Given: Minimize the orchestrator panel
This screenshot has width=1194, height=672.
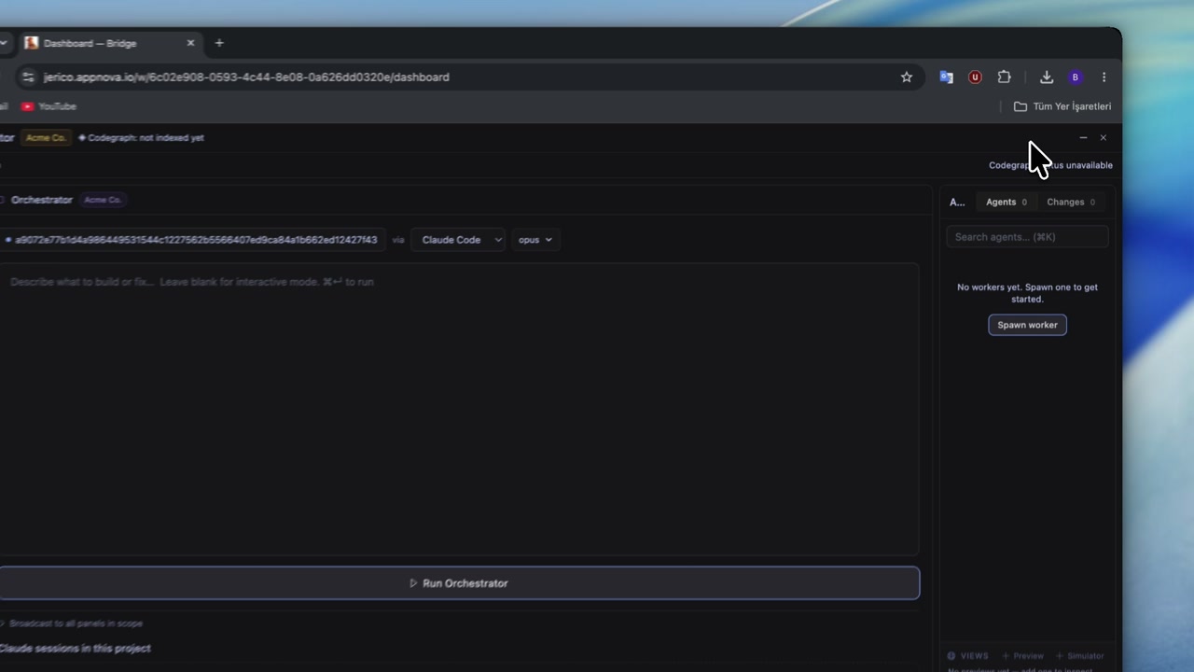Looking at the screenshot, I should (x=1083, y=137).
